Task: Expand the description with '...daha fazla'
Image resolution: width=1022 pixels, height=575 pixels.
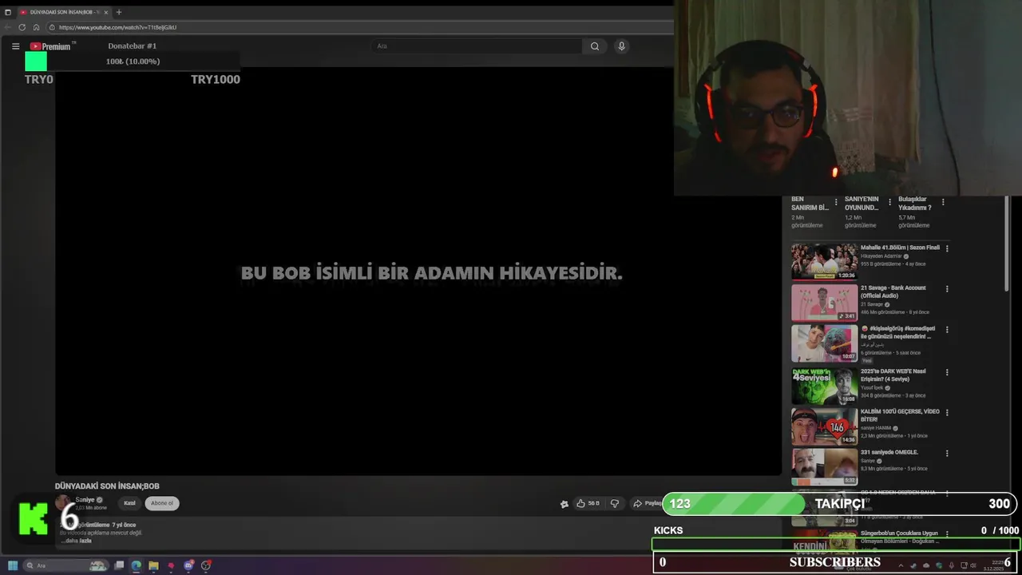Action: point(77,541)
